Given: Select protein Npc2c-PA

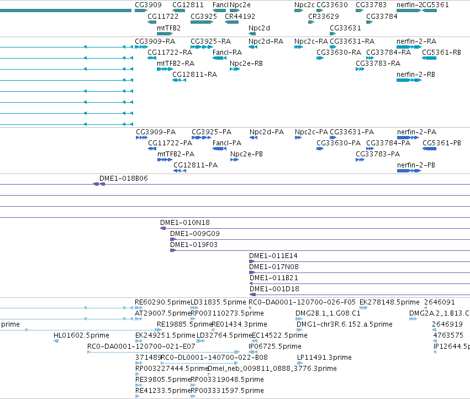Looking at the screenshot, I should click(x=298, y=138).
